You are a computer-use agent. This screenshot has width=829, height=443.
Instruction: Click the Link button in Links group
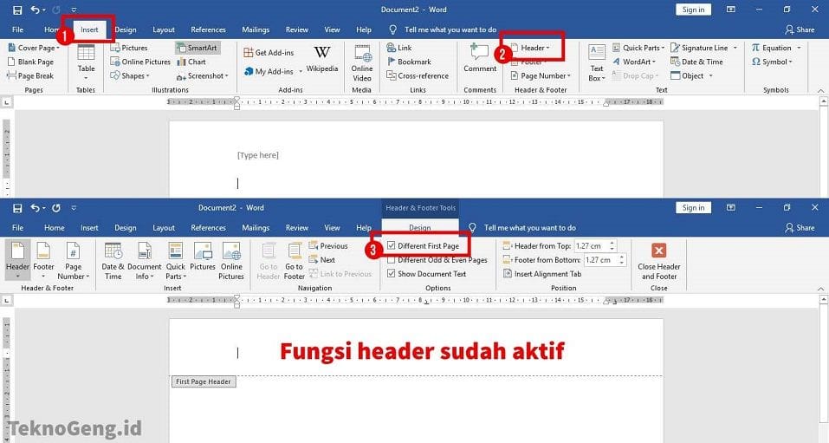(399, 48)
